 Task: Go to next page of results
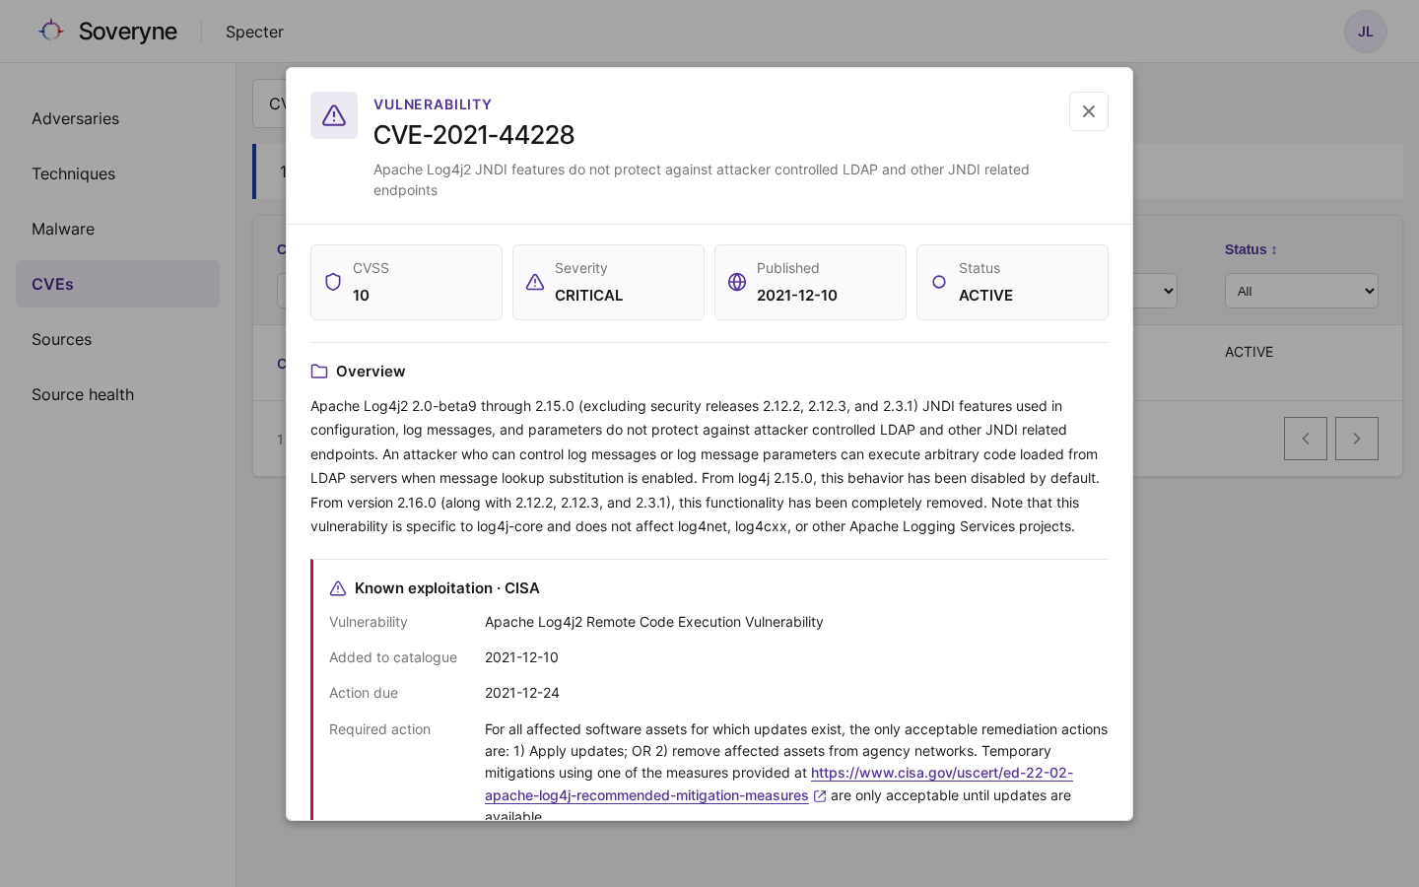tap(1357, 439)
